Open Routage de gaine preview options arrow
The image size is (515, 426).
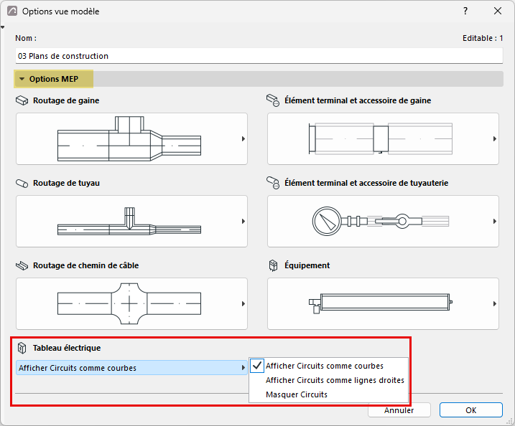(x=243, y=138)
